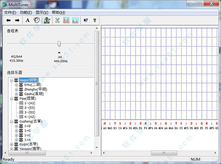
Task: Click the back arrow toolbar icon
Action: click(8, 20)
